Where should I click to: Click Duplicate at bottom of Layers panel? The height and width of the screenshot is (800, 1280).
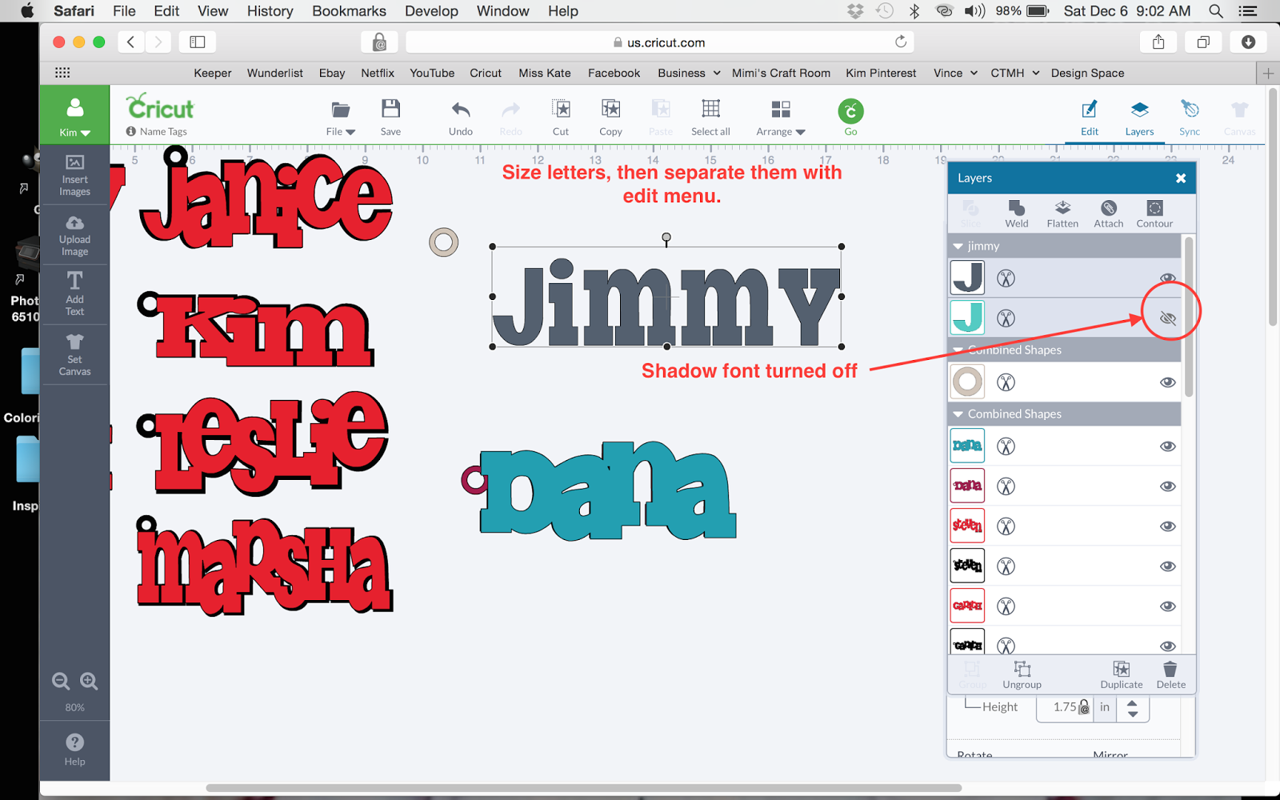[x=1121, y=674]
